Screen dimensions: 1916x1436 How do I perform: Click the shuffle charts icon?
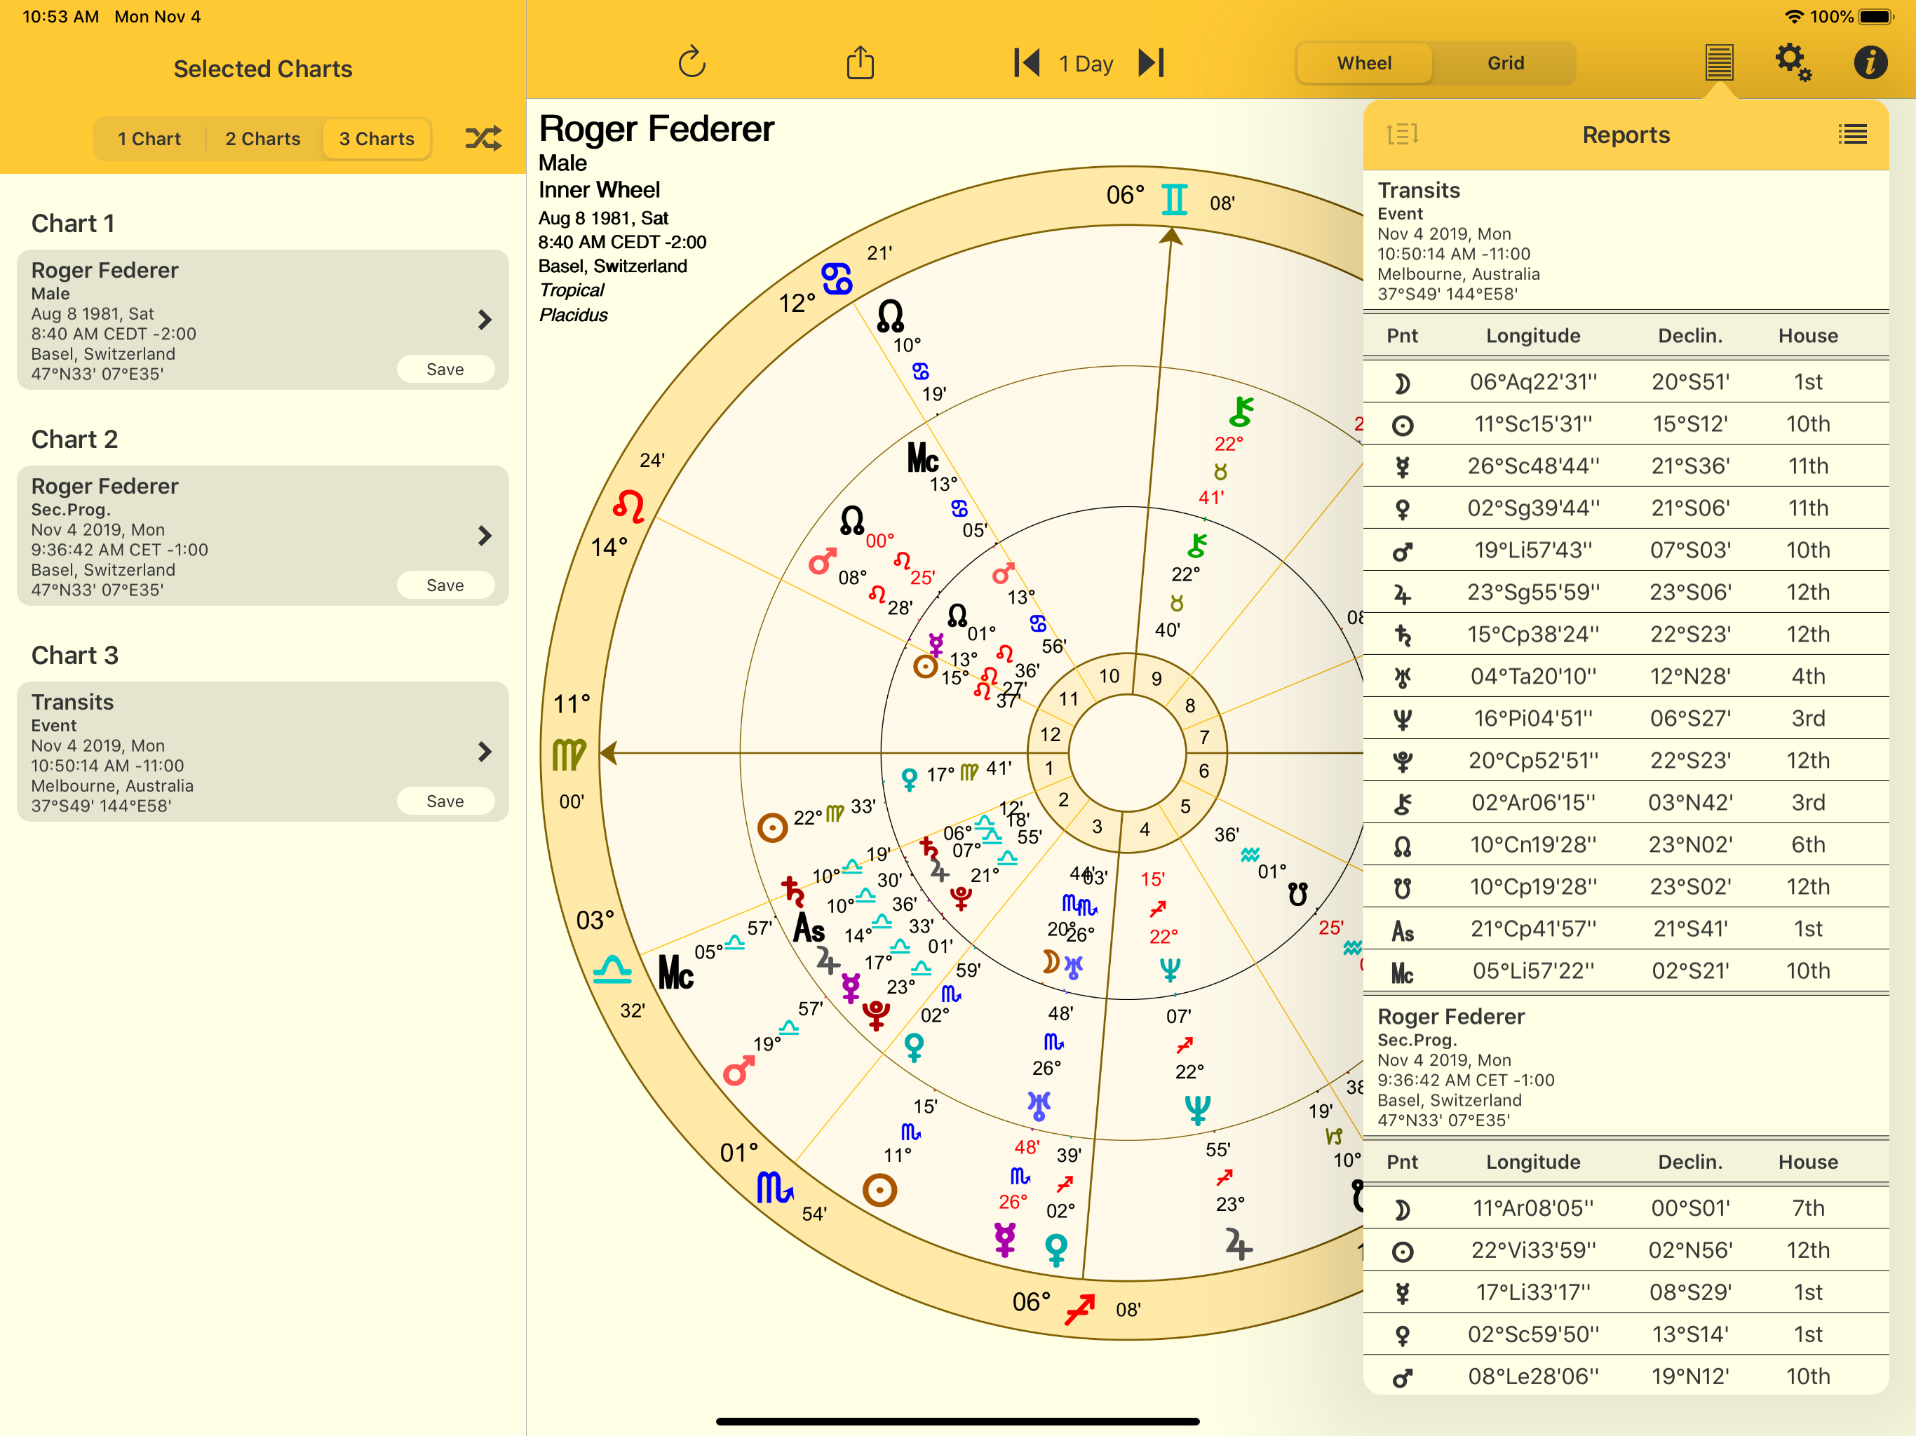(x=483, y=139)
